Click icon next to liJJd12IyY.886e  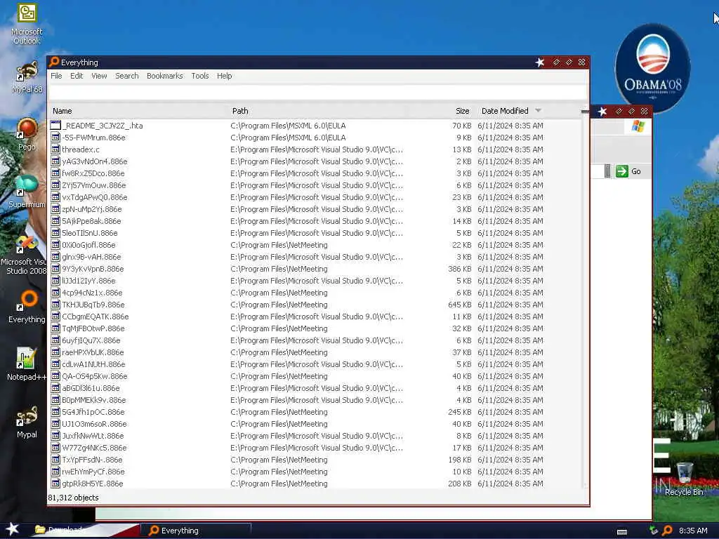pyautogui.click(x=55, y=281)
